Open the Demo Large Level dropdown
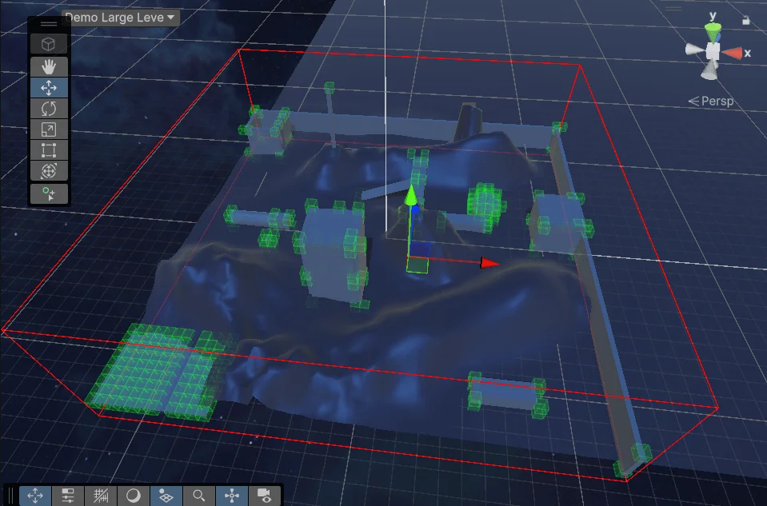The width and height of the screenshot is (767, 506). point(120,18)
